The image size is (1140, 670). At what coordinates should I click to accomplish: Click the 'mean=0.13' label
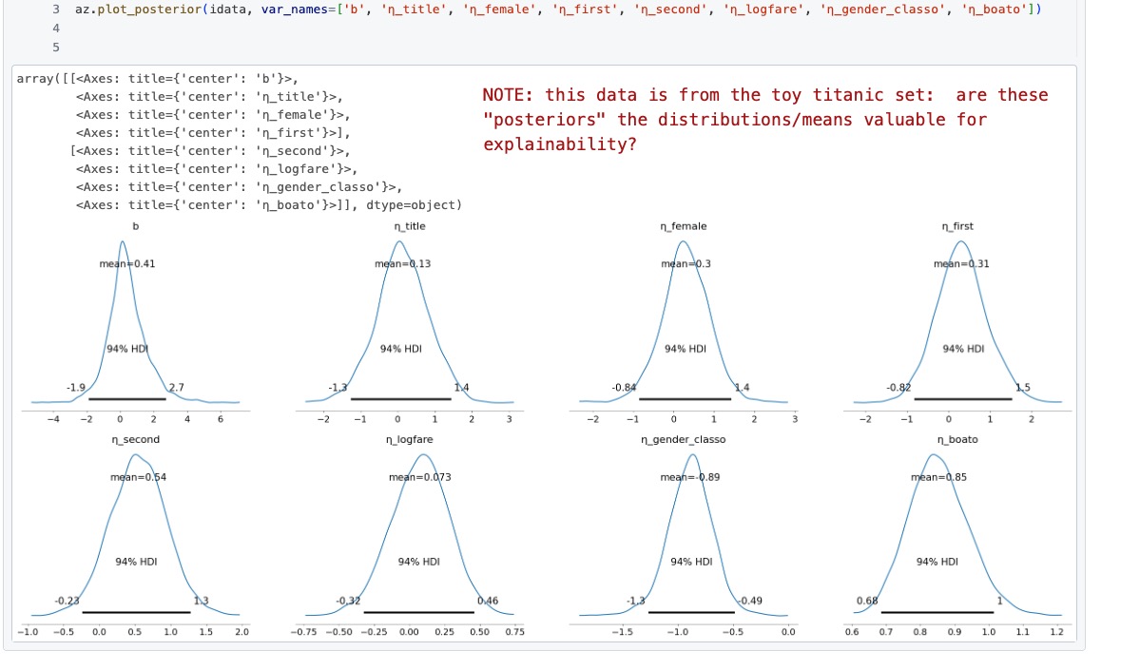tap(403, 264)
